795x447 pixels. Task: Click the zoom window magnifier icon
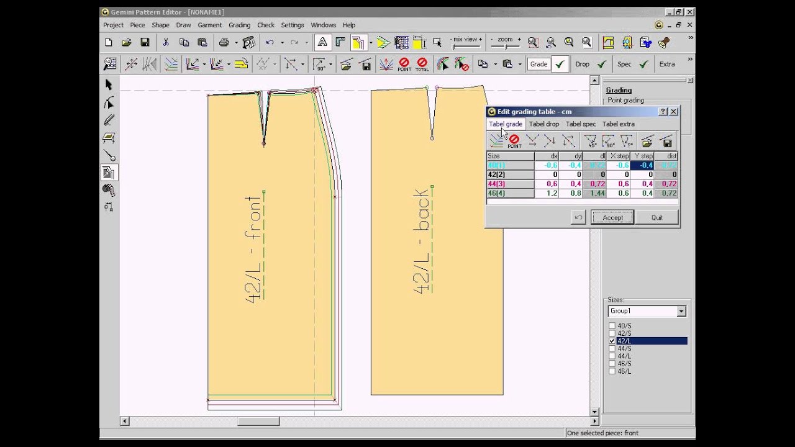tap(533, 42)
